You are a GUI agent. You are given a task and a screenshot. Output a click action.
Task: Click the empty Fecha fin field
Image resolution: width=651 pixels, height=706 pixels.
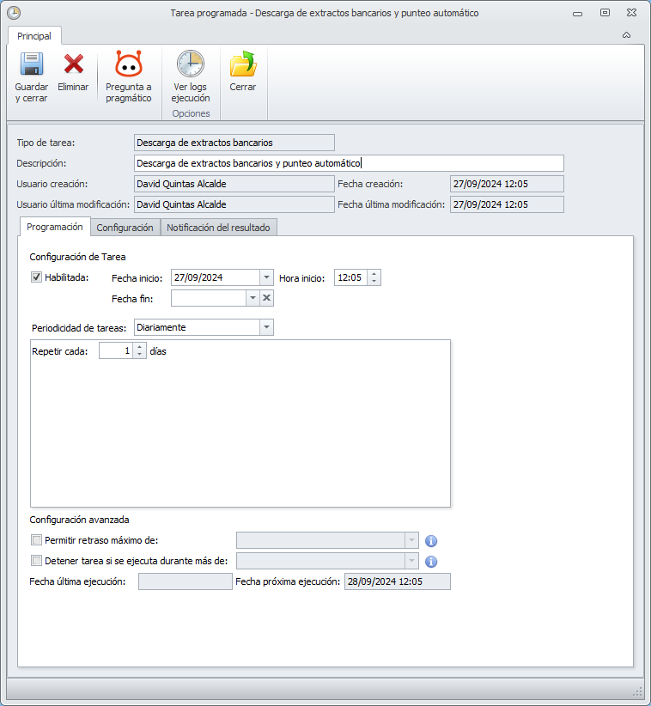209,298
